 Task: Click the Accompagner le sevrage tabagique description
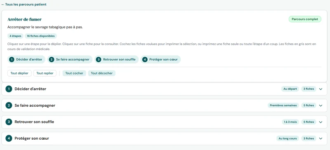[x=45, y=27]
